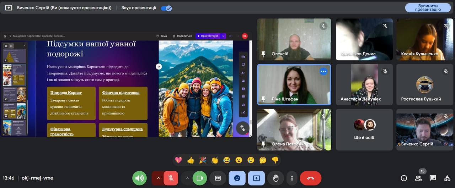Screen dimensions: 455x188
Task: Turn off the camera
Action: pyautogui.click(x=200, y=178)
